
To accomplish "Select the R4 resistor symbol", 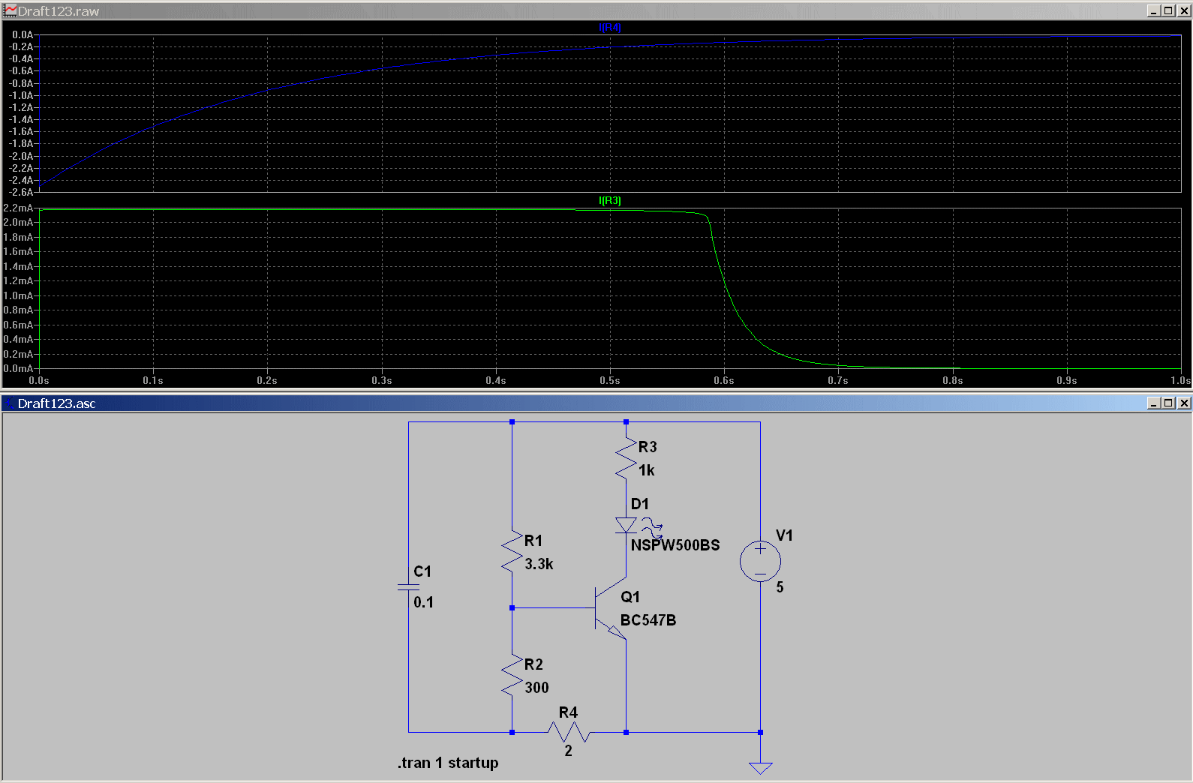I will pyautogui.click(x=569, y=732).
